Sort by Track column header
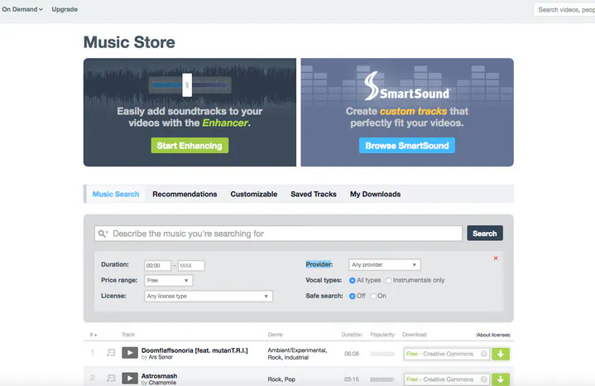 (x=128, y=335)
